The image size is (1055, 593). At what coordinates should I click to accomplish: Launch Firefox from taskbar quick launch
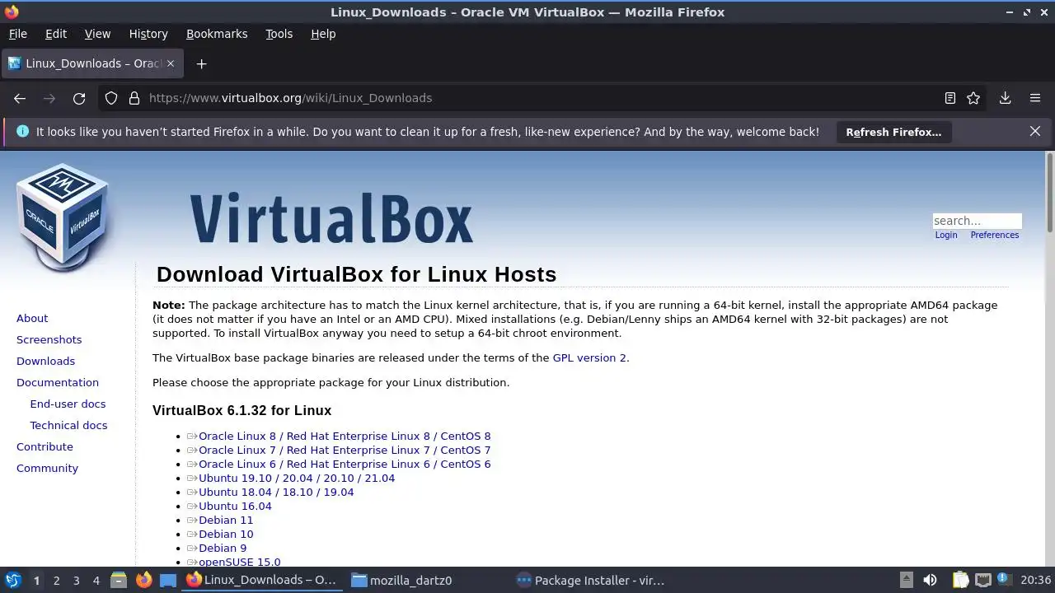coord(143,580)
